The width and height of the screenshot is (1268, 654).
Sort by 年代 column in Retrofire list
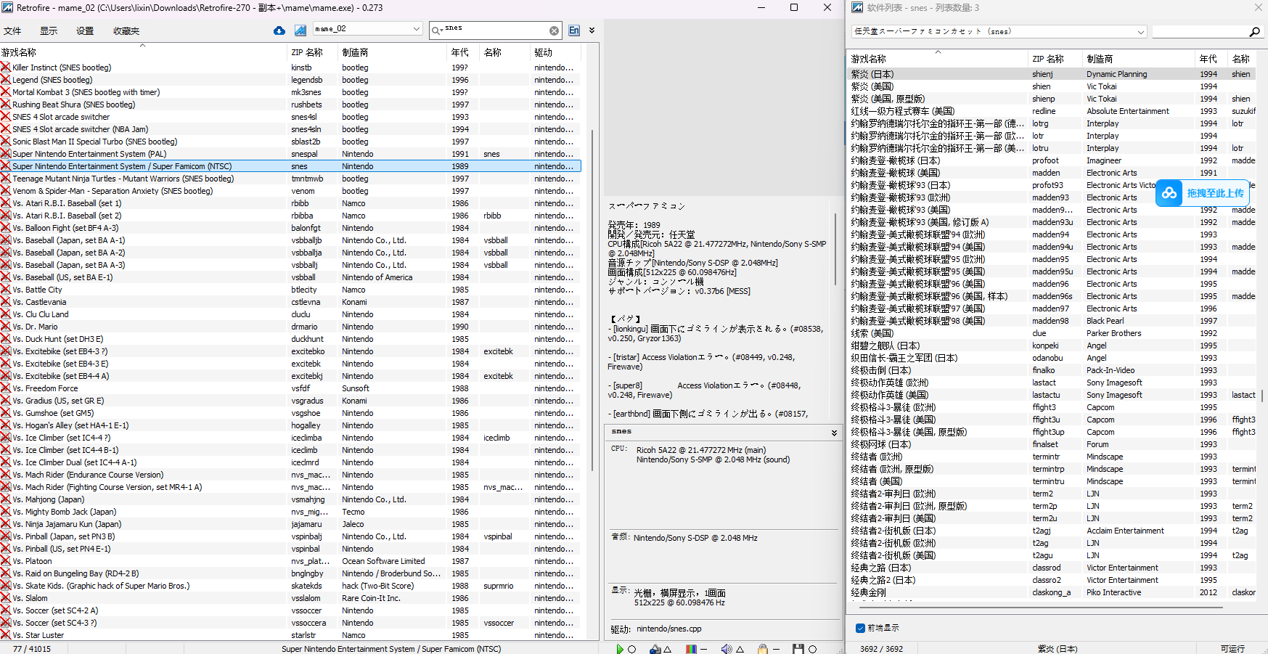pyautogui.click(x=464, y=52)
